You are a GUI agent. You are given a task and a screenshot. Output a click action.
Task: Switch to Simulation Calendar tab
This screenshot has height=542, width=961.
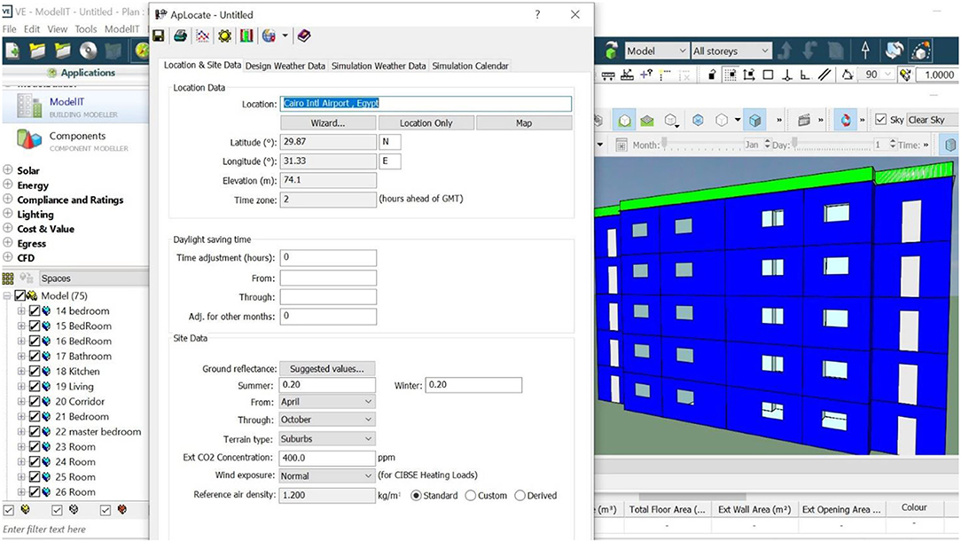pyautogui.click(x=470, y=66)
